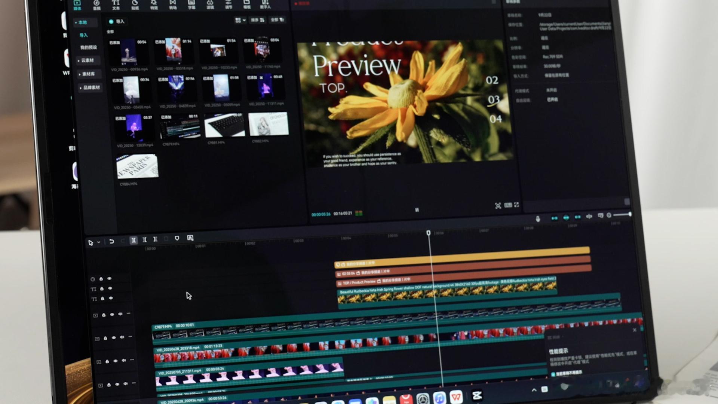The height and width of the screenshot is (404, 718).
Task: Click the 导入 import button with the plus icon
Action: pos(116,21)
